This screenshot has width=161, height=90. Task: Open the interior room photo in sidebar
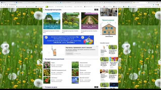click(x=109, y=12)
